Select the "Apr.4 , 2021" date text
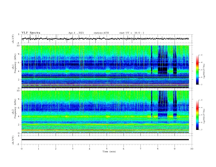The height and width of the screenshot is (167, 216). click(x=76, y=33)
